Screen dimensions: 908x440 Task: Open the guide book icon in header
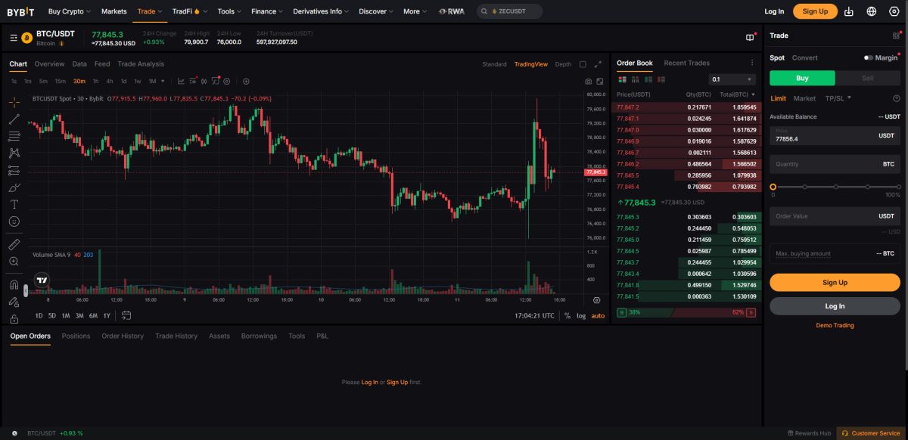coord(751,36)
